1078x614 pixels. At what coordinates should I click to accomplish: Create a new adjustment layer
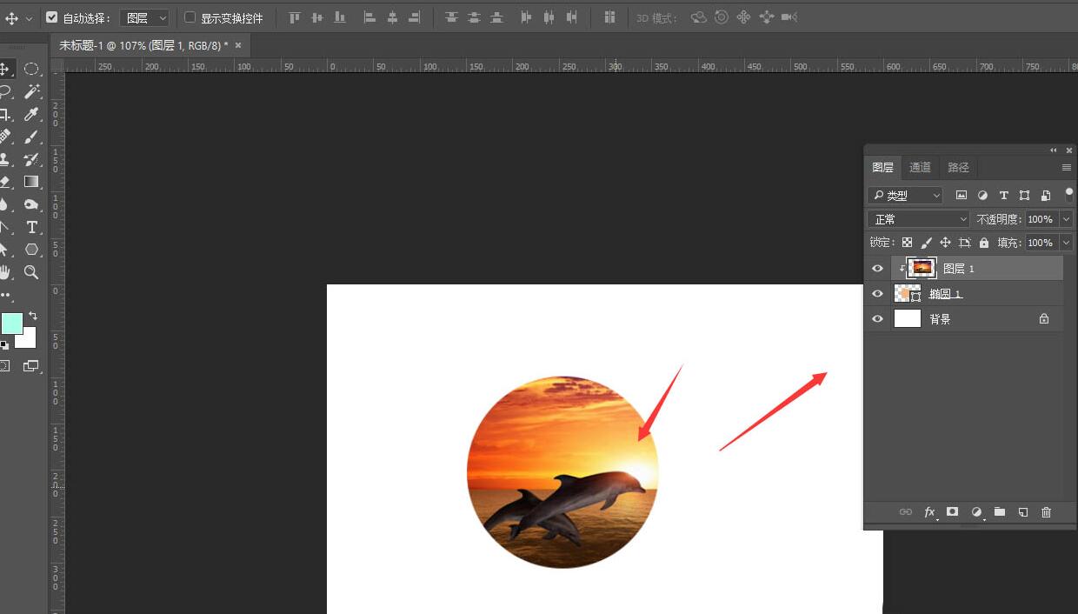976,512
